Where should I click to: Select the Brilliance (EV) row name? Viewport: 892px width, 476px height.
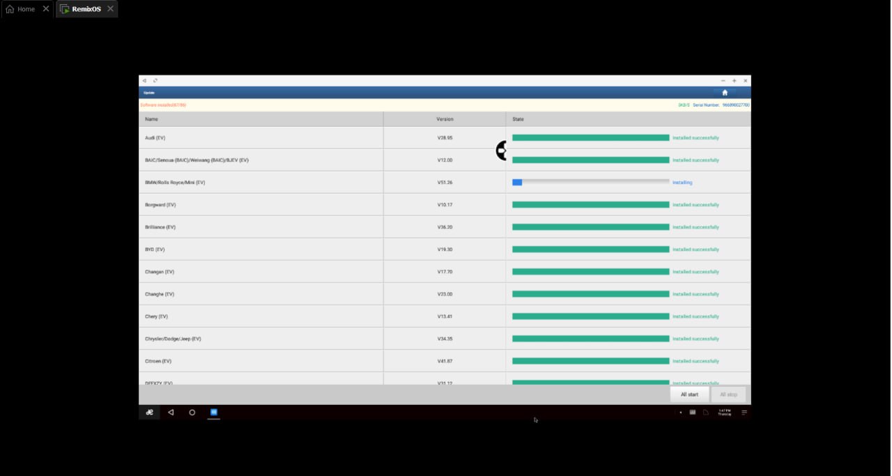point(160,227)
